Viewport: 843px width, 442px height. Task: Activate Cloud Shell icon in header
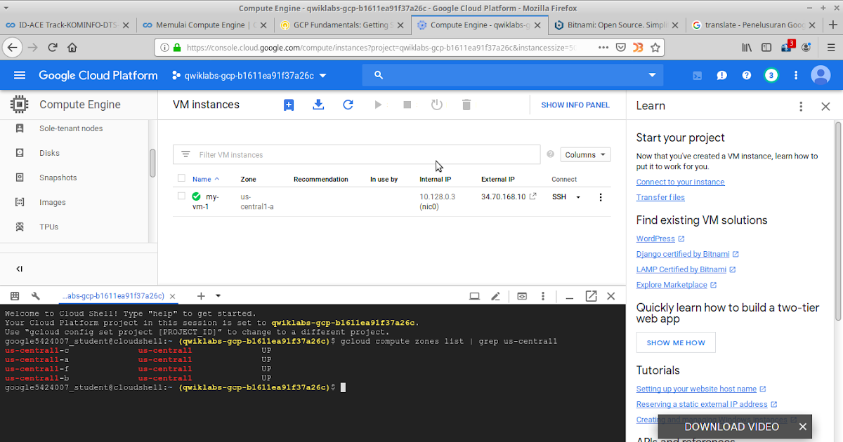(697, 75)
